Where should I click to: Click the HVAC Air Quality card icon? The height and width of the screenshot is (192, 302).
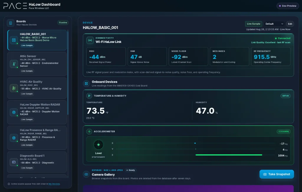(14, 88)
